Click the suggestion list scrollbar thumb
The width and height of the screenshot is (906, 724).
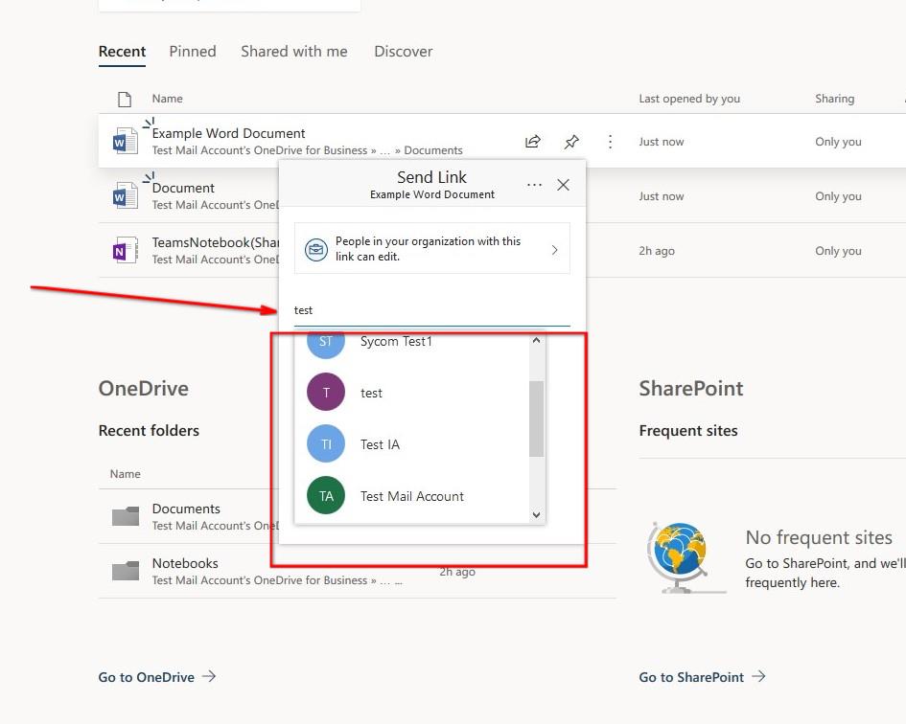point(536,419)
